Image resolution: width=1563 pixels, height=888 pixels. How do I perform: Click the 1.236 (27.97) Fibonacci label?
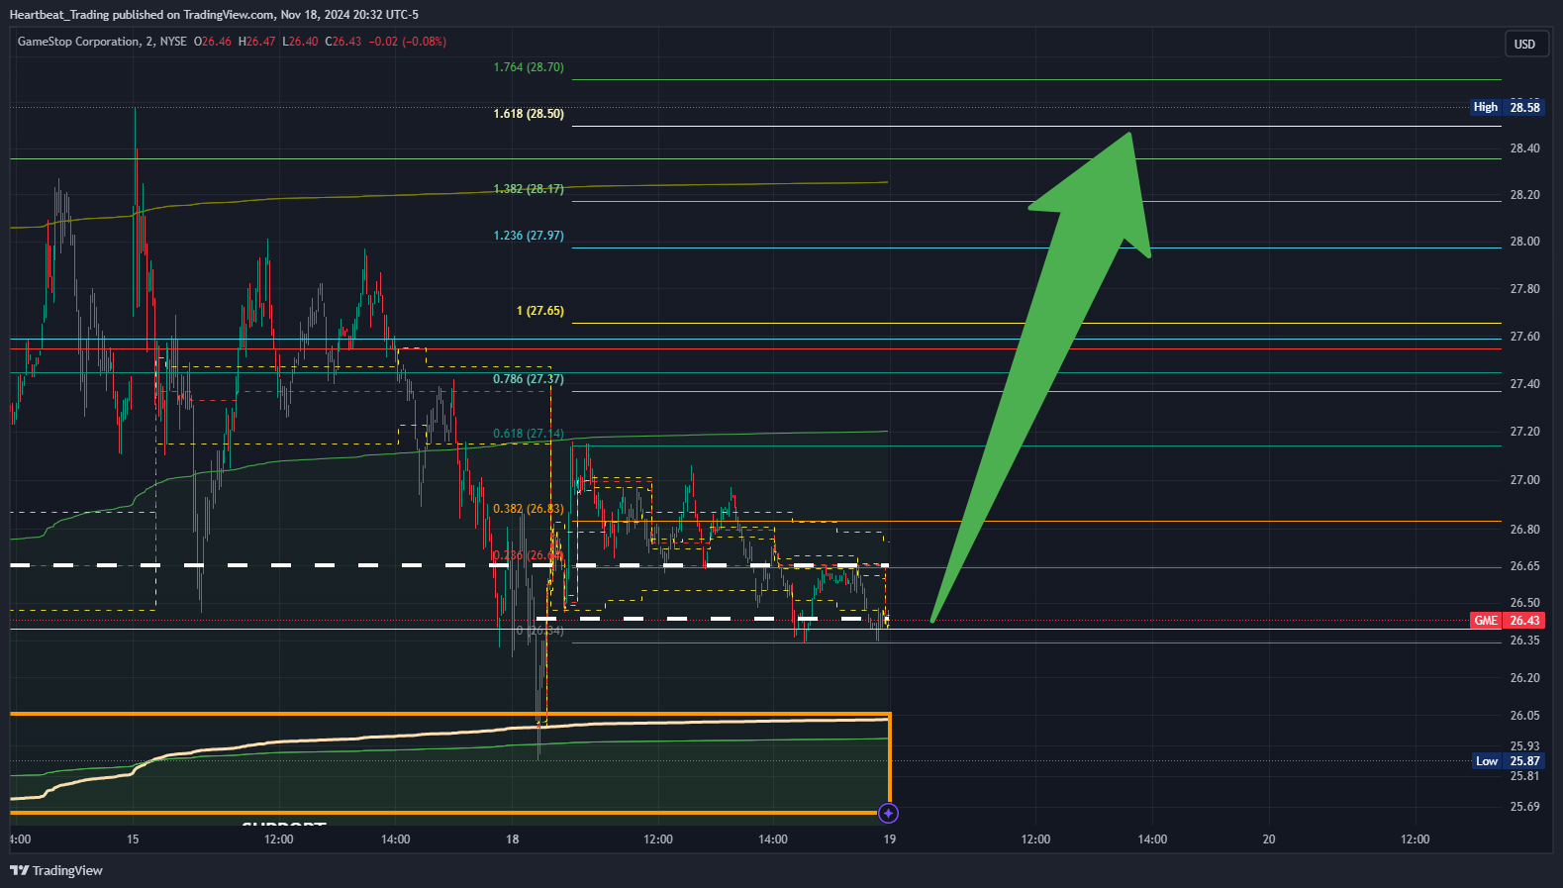[529, 236]
